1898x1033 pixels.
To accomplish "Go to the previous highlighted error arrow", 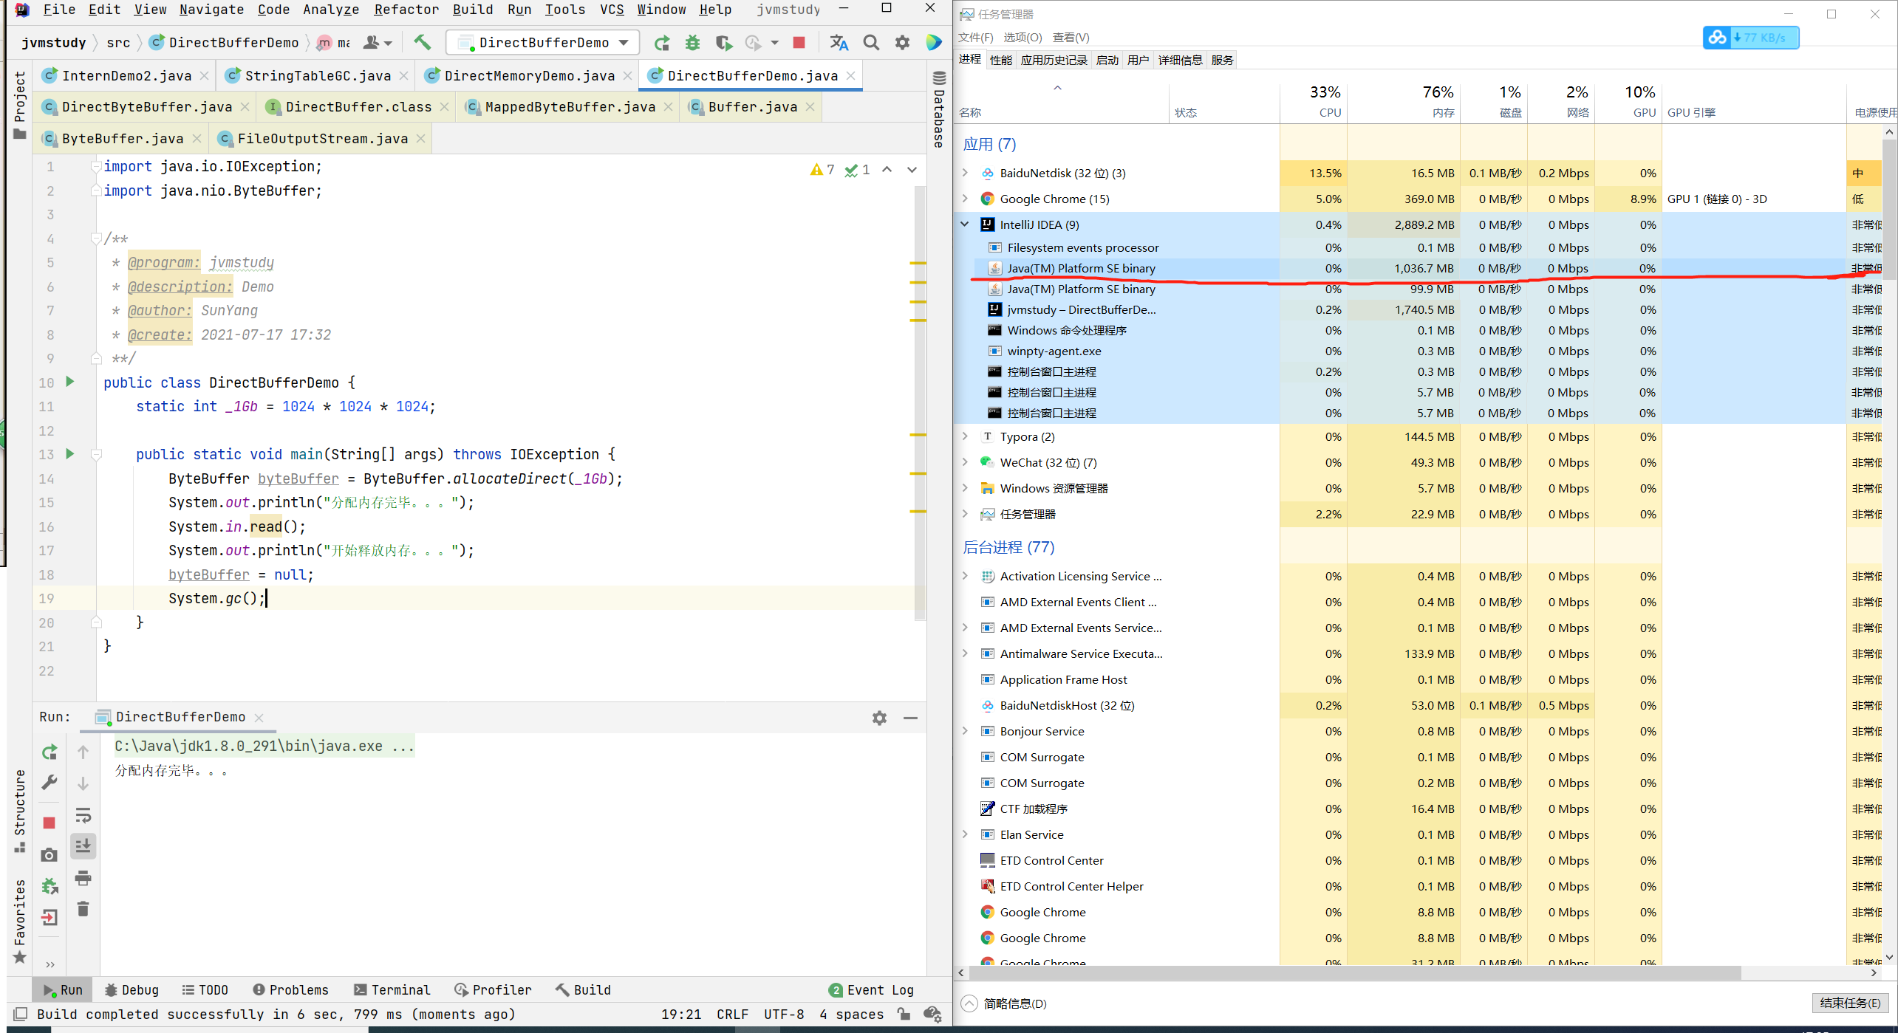I will [887, 170].
